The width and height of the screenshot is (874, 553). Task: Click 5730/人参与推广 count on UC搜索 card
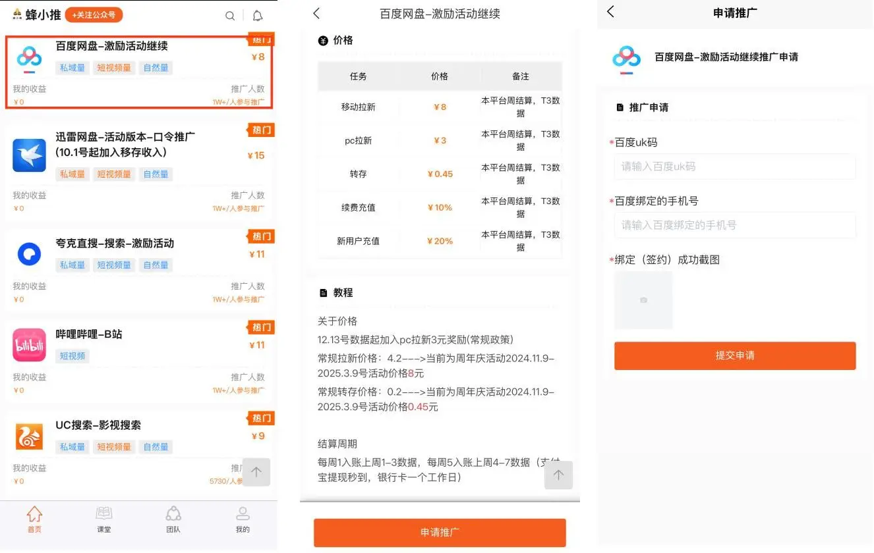click(x=225, y=481)
